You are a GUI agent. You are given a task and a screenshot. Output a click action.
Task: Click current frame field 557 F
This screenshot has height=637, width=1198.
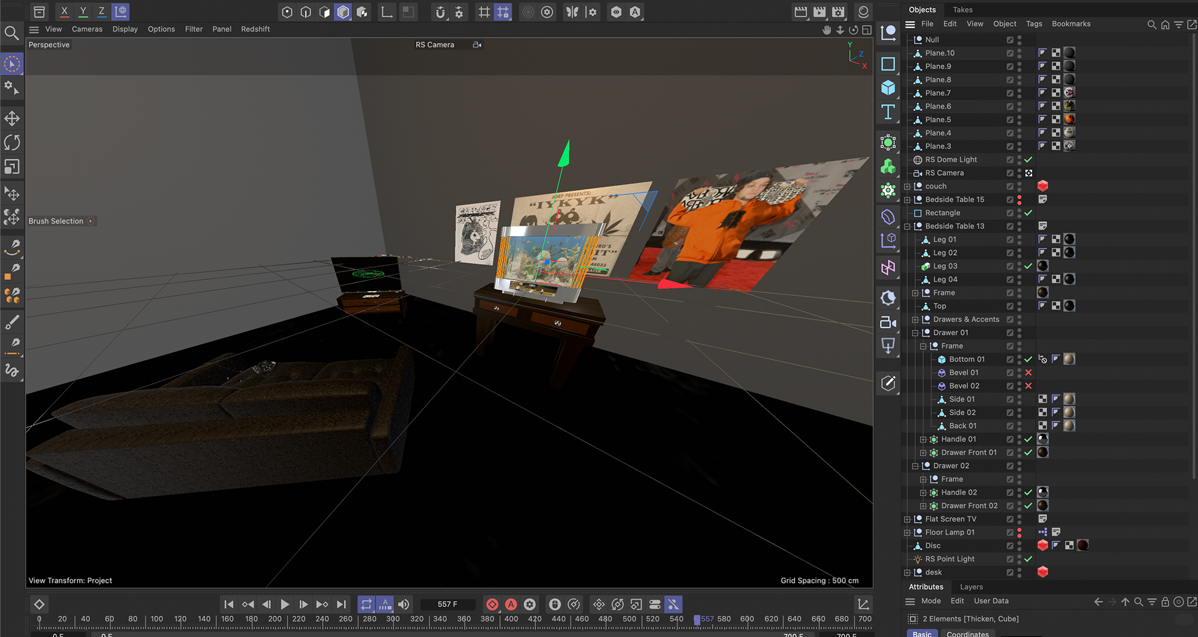click(447, 604)
